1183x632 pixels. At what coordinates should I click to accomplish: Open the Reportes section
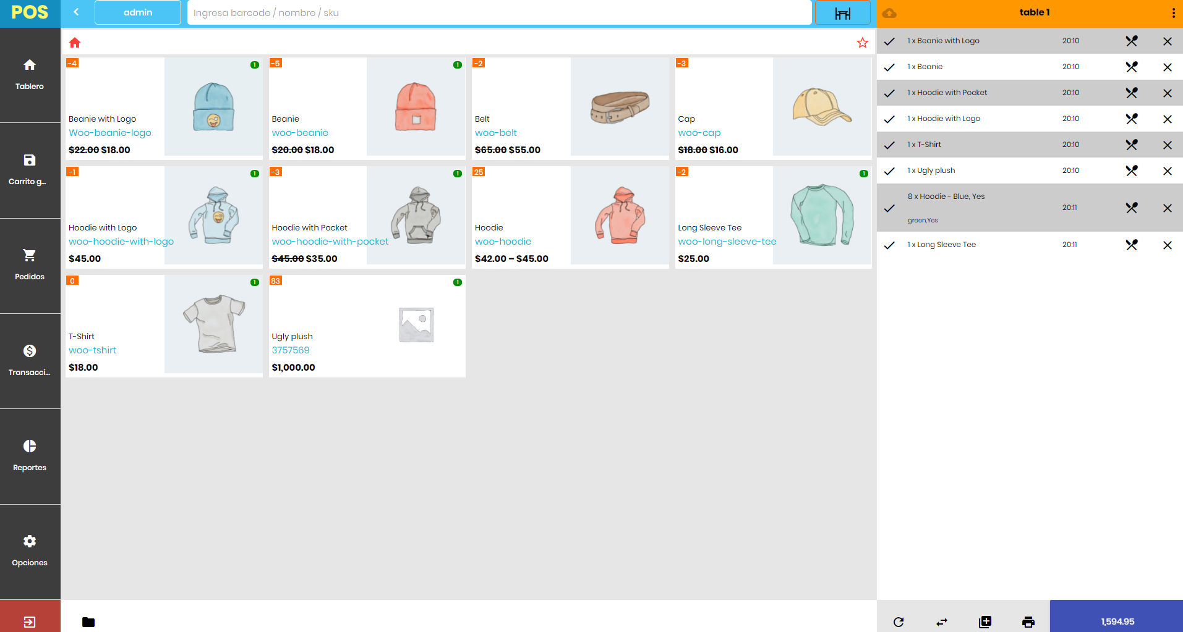[x=30, y=456]
